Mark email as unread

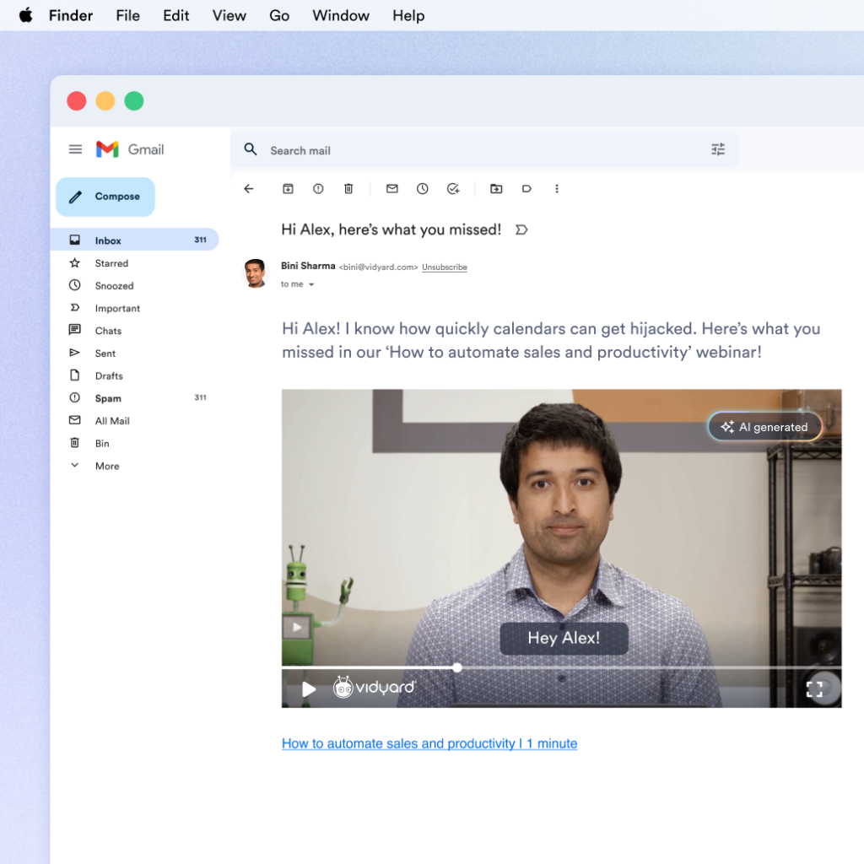click(x=392, y=189)
